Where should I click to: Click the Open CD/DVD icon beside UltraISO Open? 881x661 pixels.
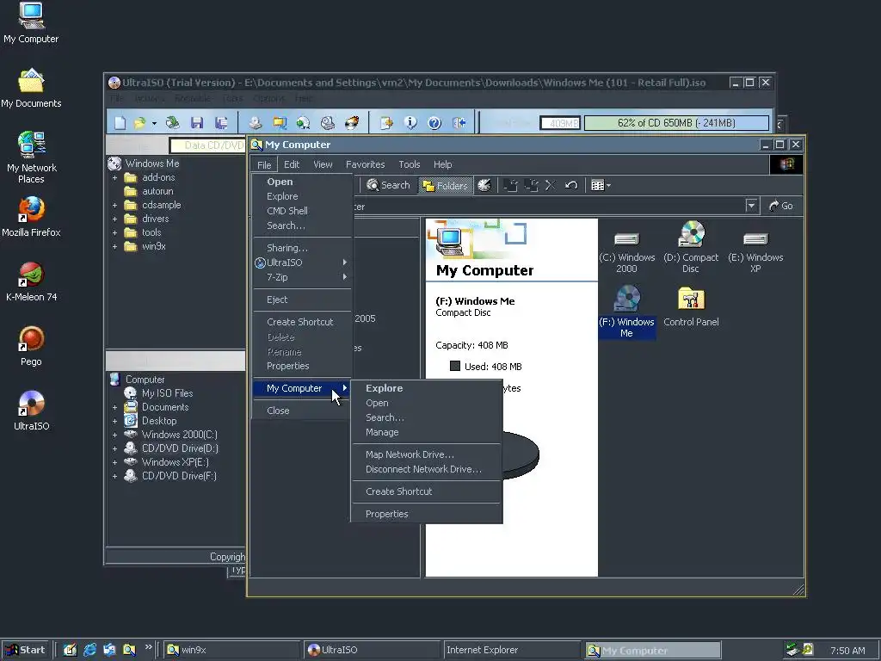(172, 122)
